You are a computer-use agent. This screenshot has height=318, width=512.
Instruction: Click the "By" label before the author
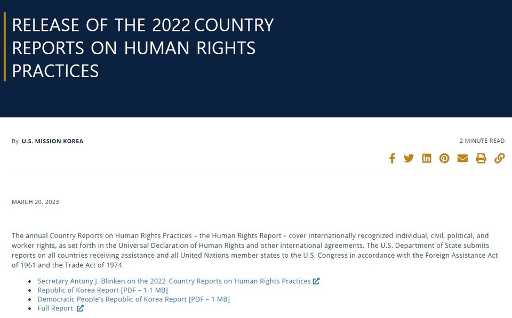tap(15, 141)
